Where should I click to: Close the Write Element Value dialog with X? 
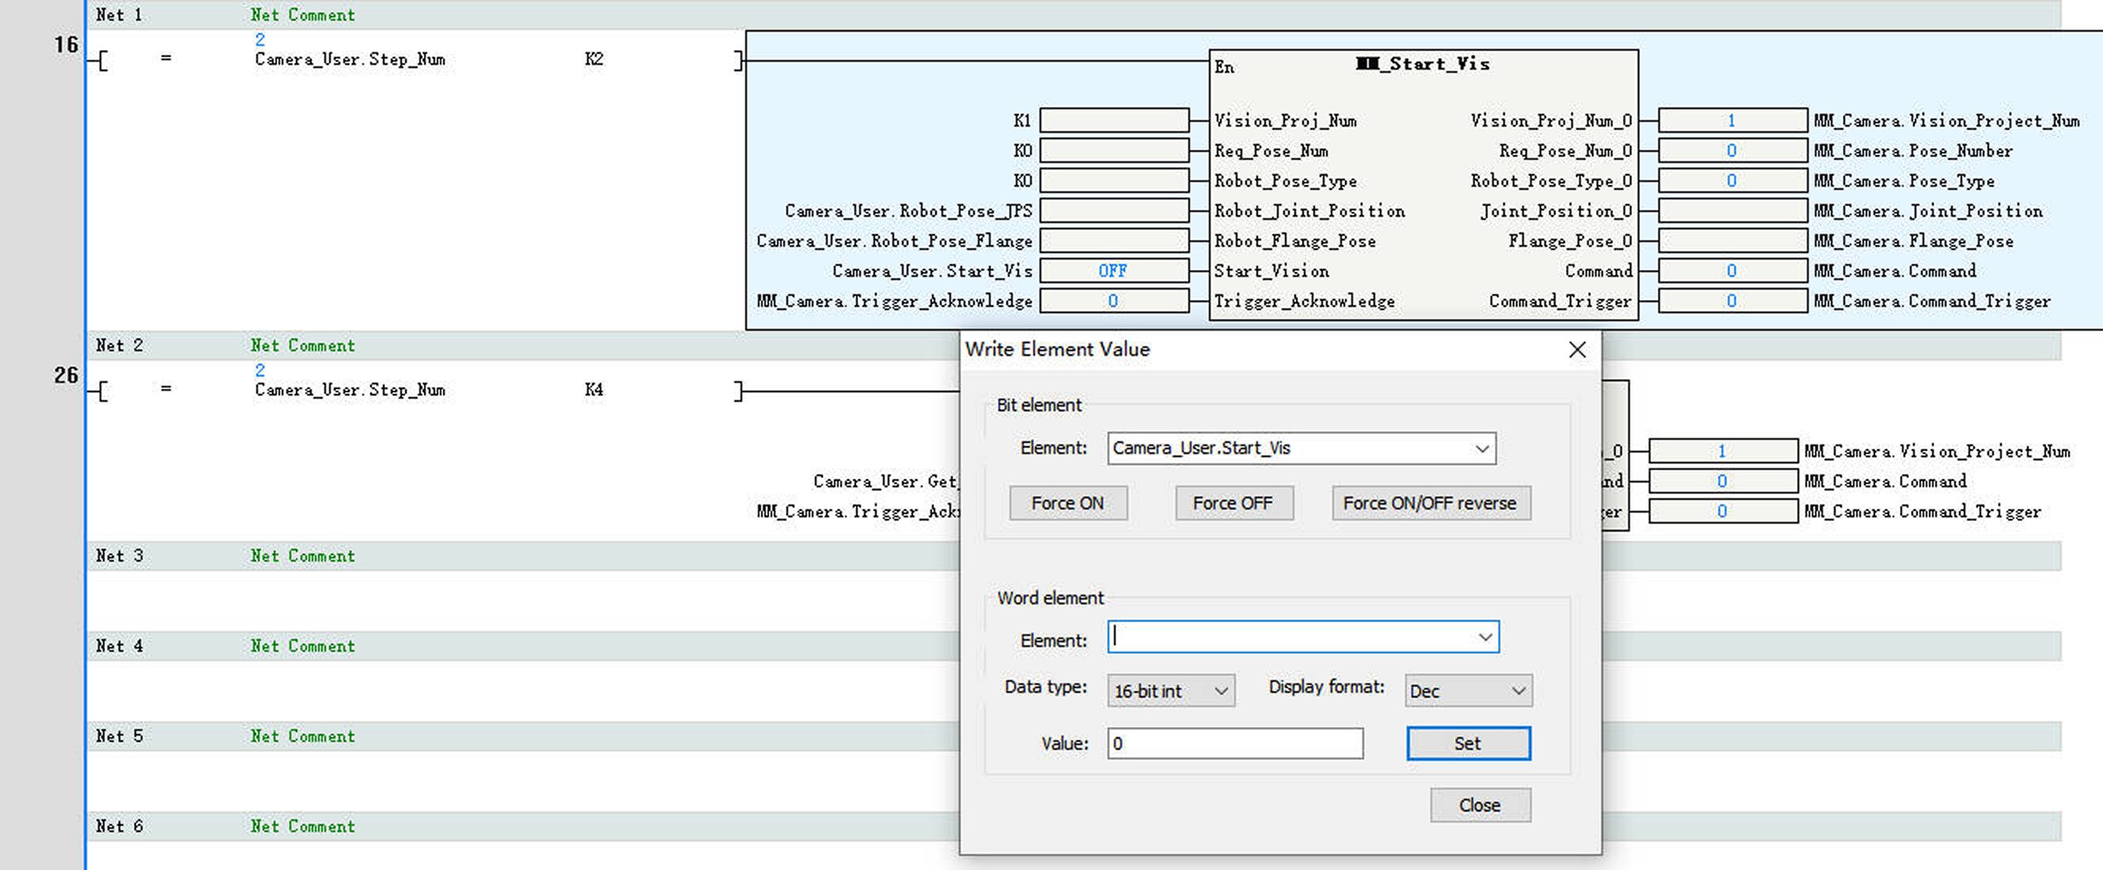pyautogui.click(x=1576, y=350)
